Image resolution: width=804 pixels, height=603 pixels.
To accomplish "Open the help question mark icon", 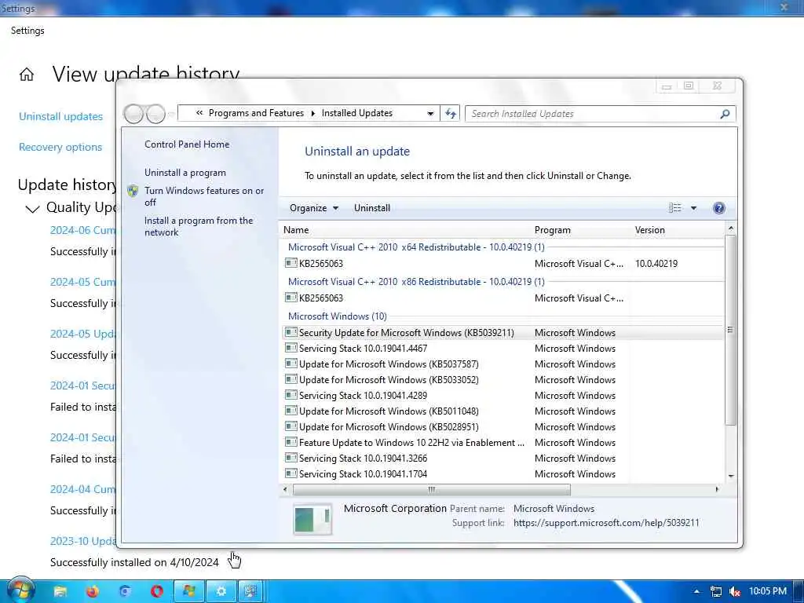I will (719, 207).
